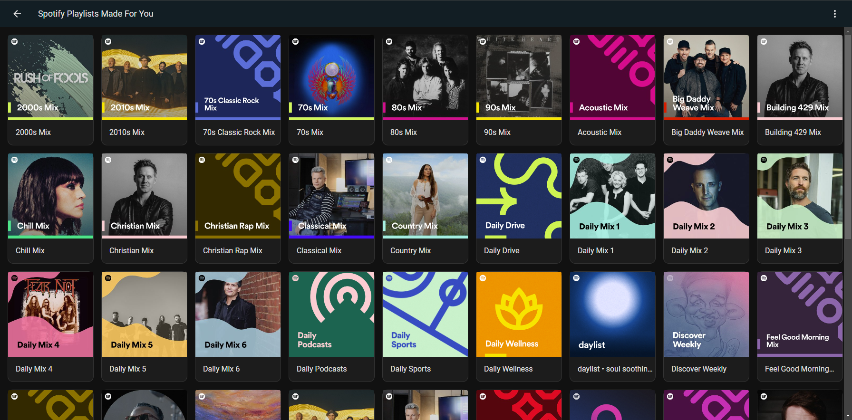The height and width of the screenshot is (420, 852).
Task: Go back using the header arrow
Action: click(17, 14)
